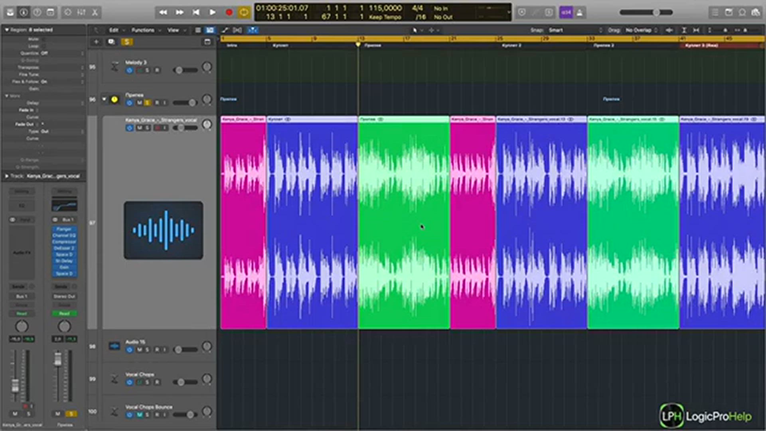Open the Note Pads panel
Image resolution: width=766 pixels, height=431 pixels.
tap(728, 12)
